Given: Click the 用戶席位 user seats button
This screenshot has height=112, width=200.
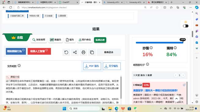Looking at the screenshot, I should (85, 40).
